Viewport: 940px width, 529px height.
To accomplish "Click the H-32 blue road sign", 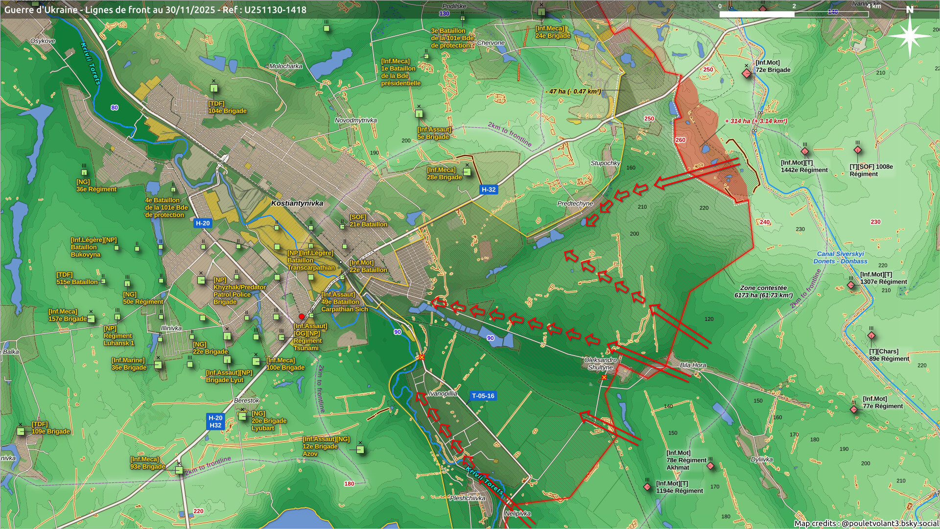I will [x=488, y=190].
